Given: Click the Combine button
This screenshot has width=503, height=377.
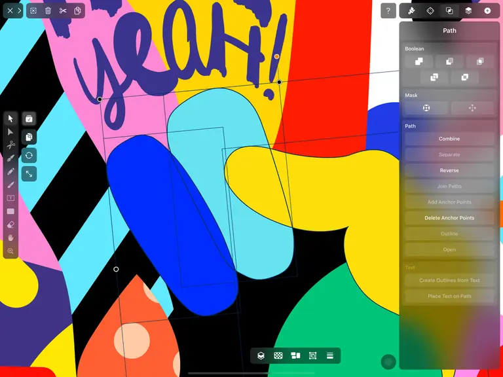Looking at the screenshot, I should [449, 139].
